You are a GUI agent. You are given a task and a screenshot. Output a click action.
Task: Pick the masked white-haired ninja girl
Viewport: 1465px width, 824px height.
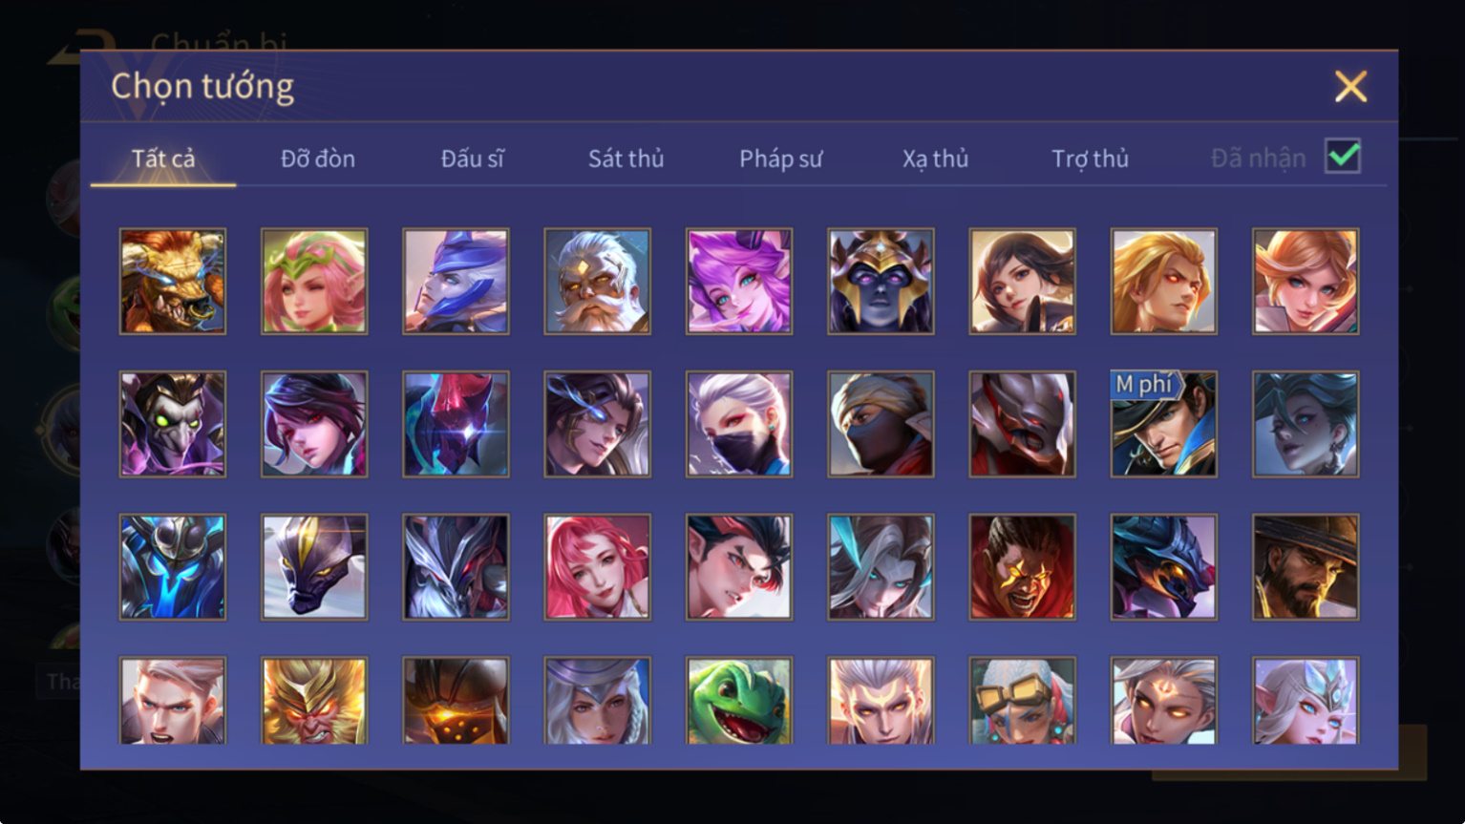point(739,424)
